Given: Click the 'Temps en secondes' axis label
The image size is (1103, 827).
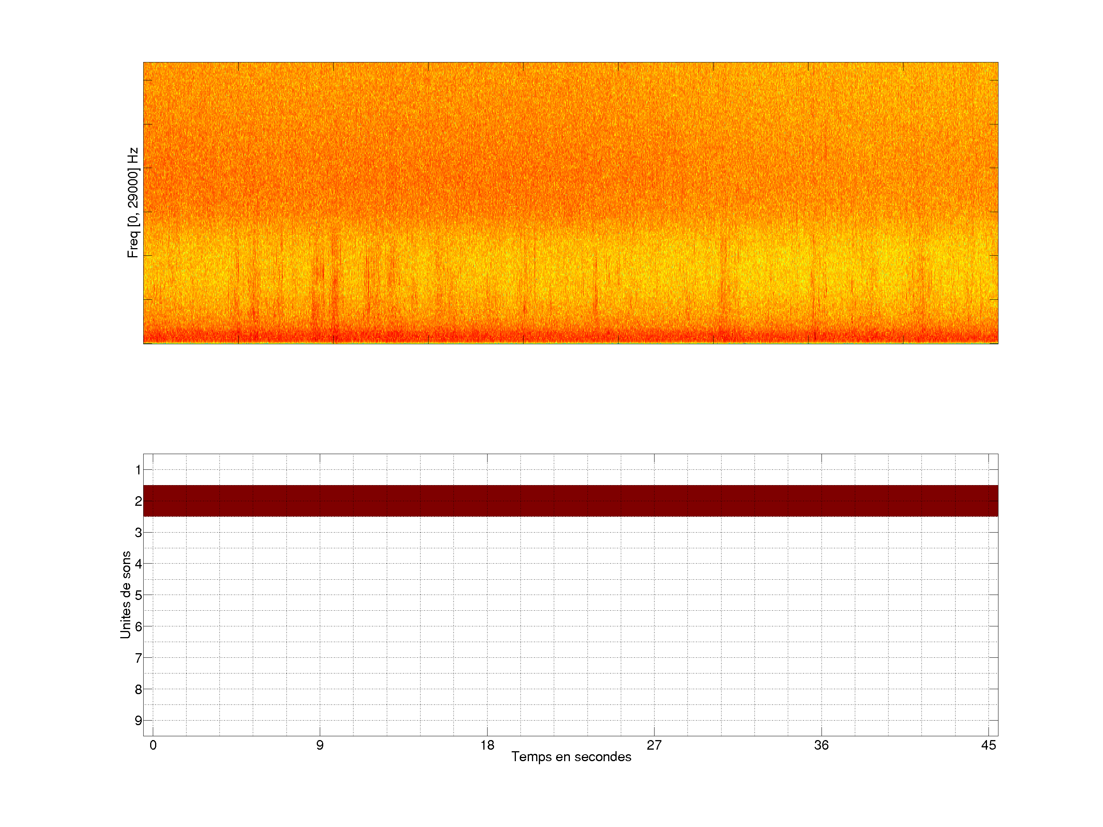Looking at the screenshot, I should 571,757.
